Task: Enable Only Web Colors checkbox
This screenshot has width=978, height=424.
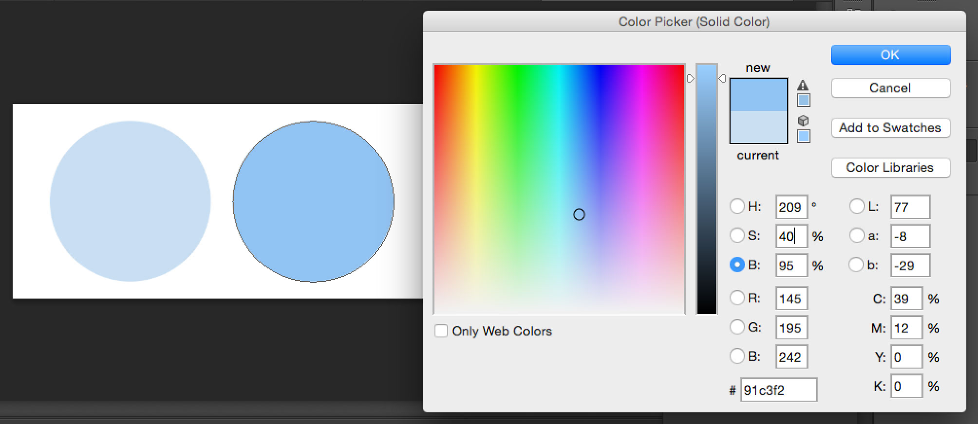Action: point(441,331)
